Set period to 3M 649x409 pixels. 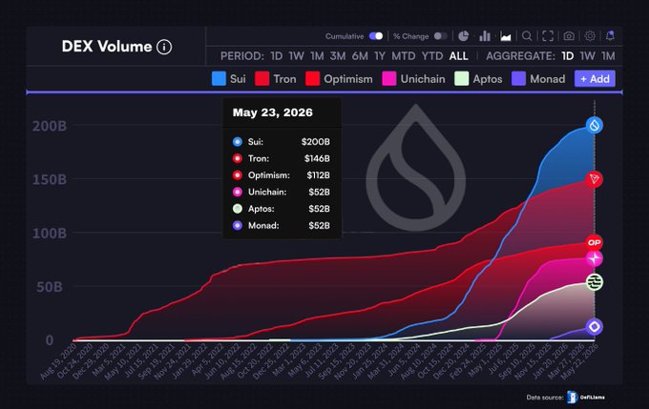coord(338,56)
